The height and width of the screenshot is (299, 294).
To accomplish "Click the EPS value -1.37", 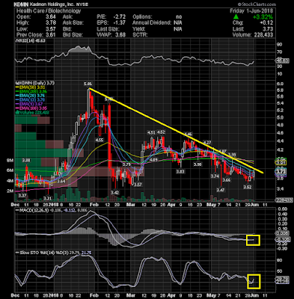I will (119, 23).
